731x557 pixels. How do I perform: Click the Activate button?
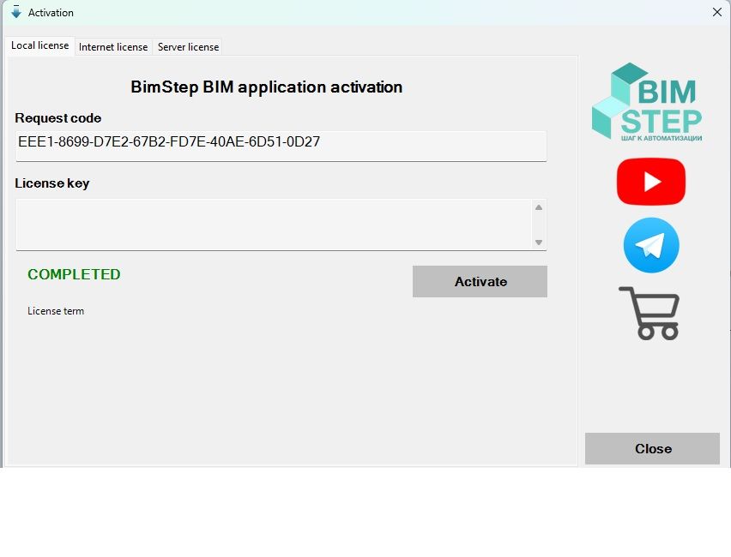click(480, 281)
